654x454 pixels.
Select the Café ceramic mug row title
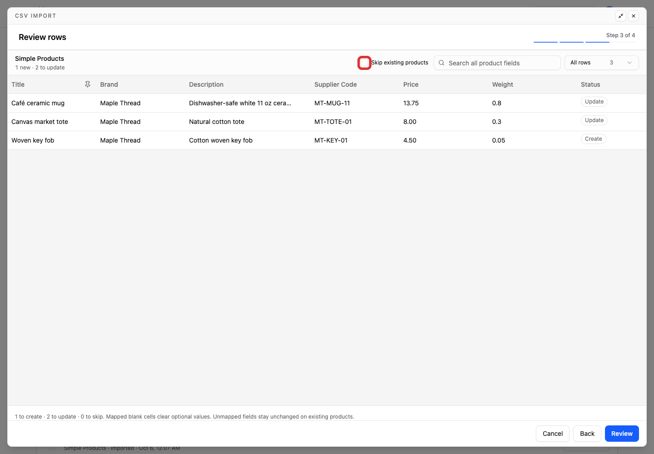point(38,103)
